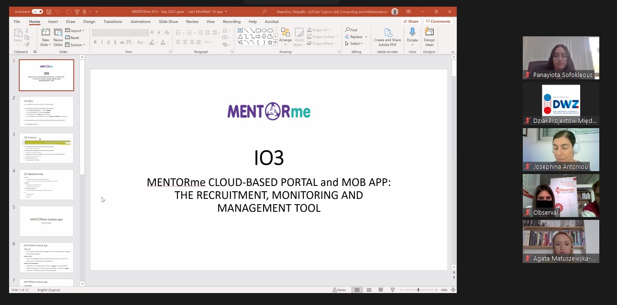The image size is (617, 305).
Task: Click the text highlight color swatch
Action: click(x=152, y=42)
